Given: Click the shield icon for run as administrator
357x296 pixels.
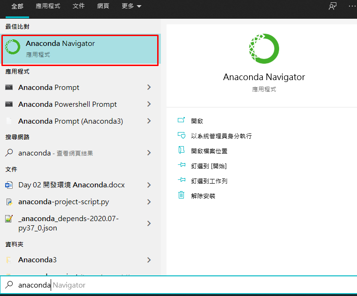Looking at the screenshot, I should [182, 135].
